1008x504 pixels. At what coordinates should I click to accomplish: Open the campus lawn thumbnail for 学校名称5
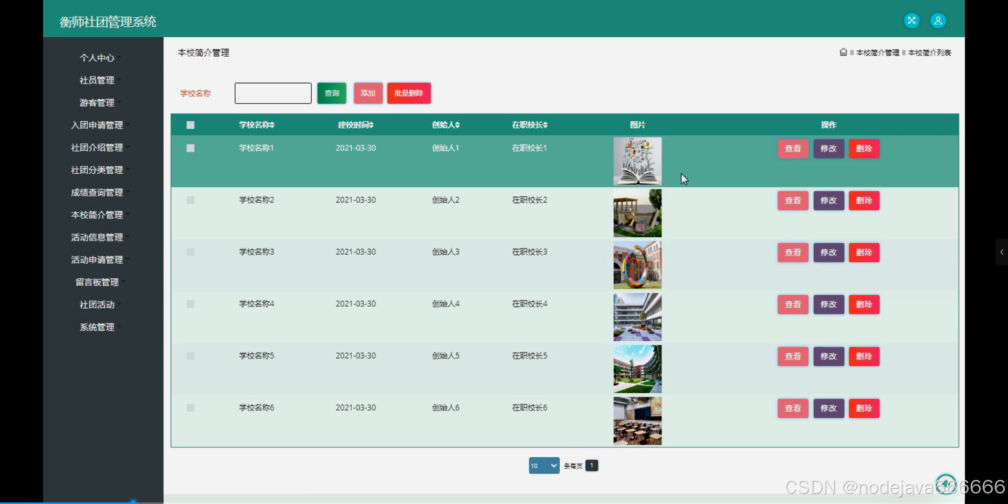637,369
